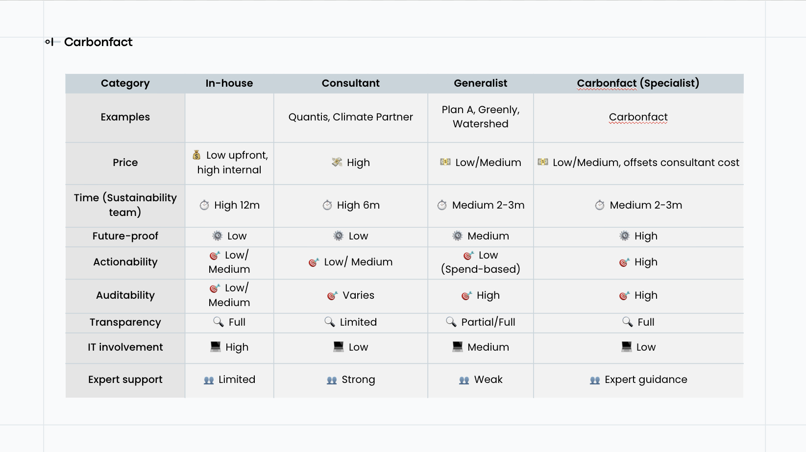
Task: Click the Transparency row label
Action: point(125,322)
